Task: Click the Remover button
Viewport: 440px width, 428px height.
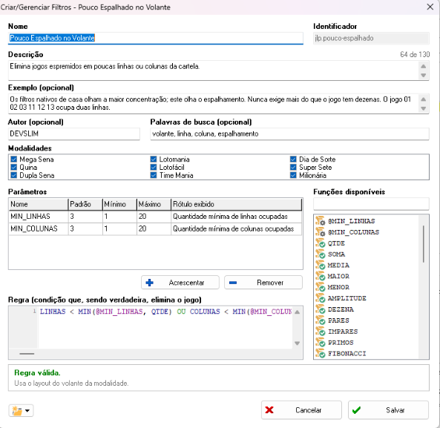Action: click(x=263, y=283)
